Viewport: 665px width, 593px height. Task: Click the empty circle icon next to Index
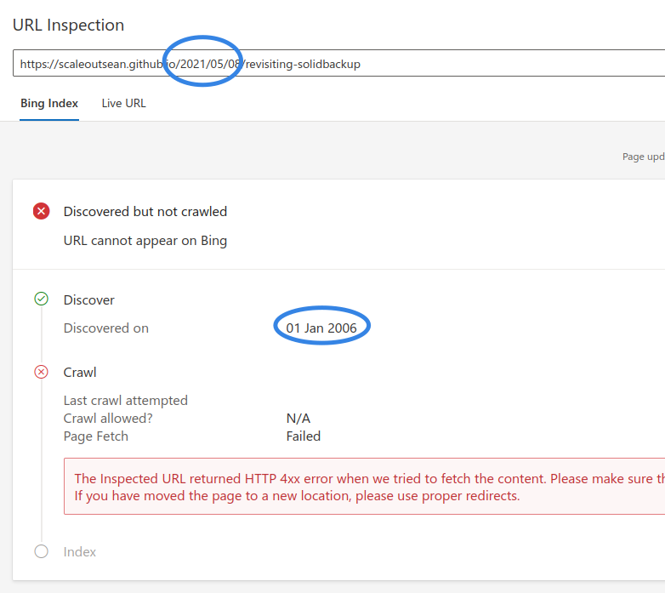pyautogui.click(x=41, y=551)
